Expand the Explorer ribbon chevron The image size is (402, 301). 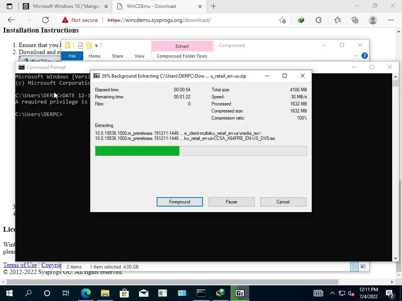(356, 56)
